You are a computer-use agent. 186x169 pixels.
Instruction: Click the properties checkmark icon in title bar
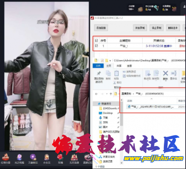[x=102, y=61]
